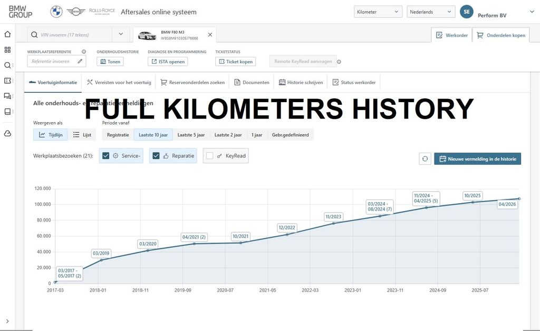Click the pencil edit icon in reference field
This screenshot has height=331, width=540.
[80, 62]
